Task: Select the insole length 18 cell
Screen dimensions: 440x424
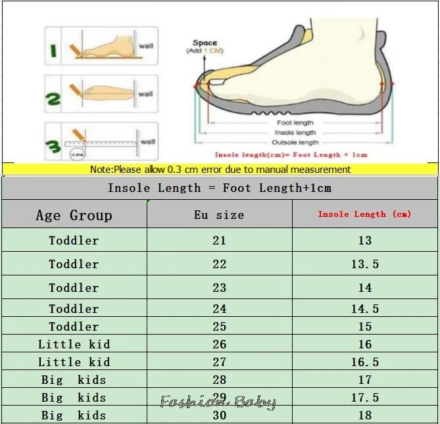Action: [365, 414]
